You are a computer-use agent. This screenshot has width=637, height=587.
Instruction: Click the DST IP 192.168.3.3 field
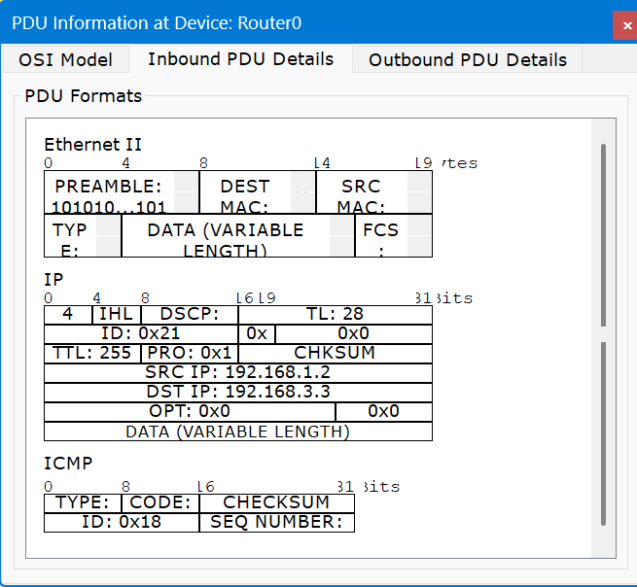(x=237, y=392)
